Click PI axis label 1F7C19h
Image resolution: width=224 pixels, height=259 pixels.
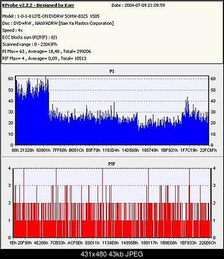pyautogui.click(x=189, y=150)
